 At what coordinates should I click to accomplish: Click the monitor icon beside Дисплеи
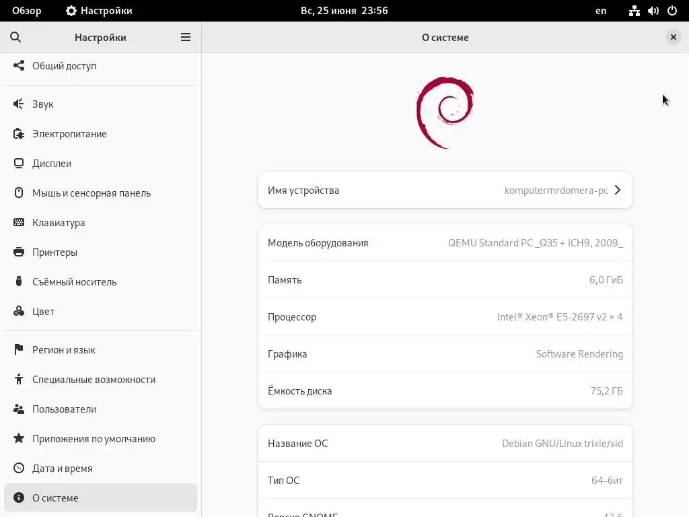point(18,163)
